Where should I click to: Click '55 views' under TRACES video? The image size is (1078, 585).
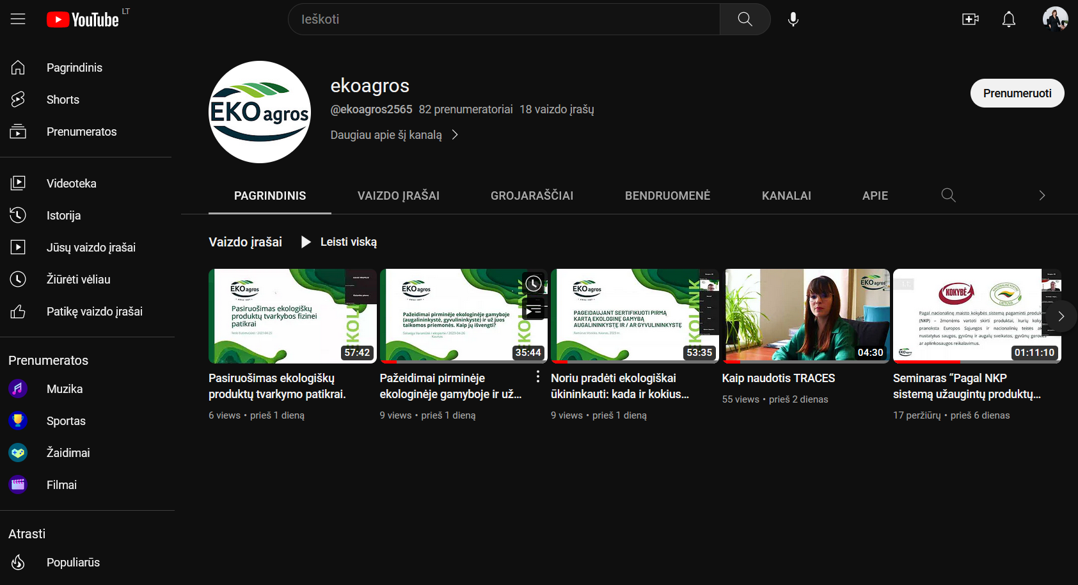[741, 399]
